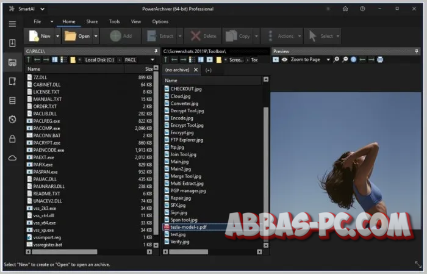Select the PACOMP.exe file in the list
427x274 pixels.
pos(47,128)
